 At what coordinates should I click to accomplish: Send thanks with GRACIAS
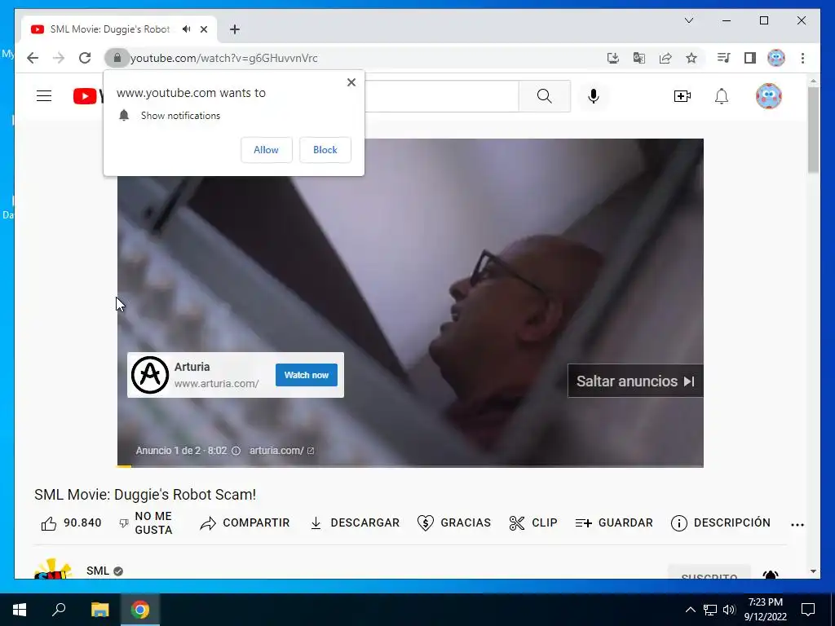coord(453,523)
